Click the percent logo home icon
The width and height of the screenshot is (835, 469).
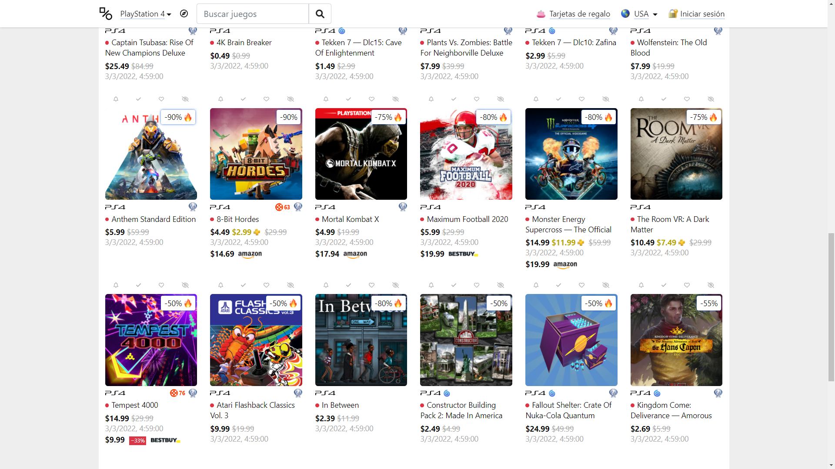(x=106, y=13)
